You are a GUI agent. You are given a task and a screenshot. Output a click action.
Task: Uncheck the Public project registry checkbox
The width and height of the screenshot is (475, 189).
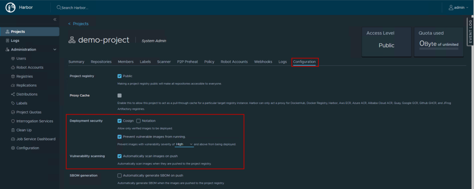119,76
